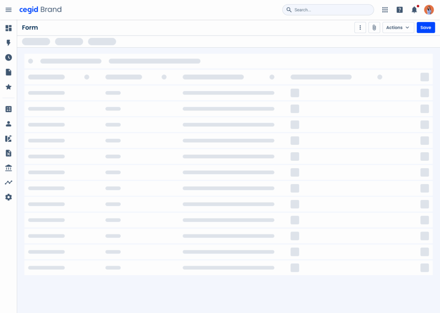
Task: Open the person icon in sidebar
Action: [x=9, y=124]
